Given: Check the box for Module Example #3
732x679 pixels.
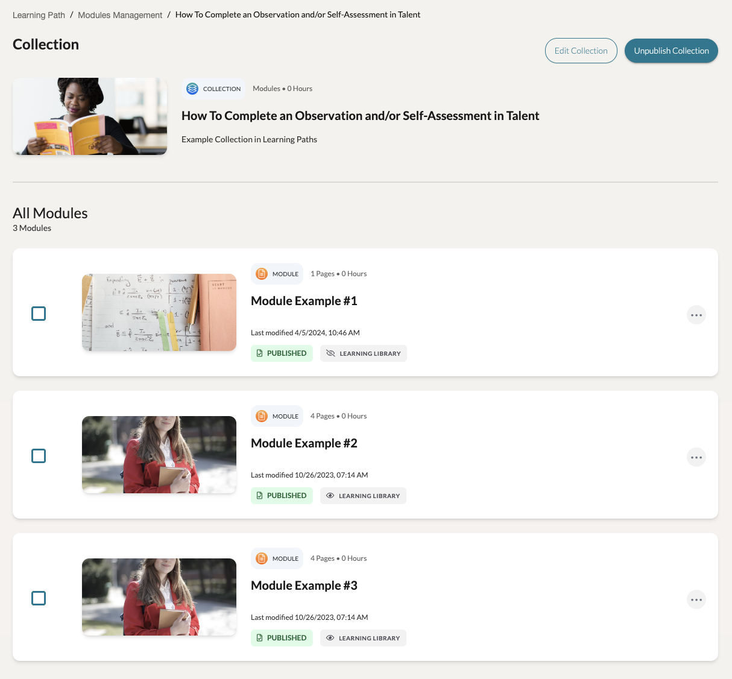Looking at the screenshot, I should pyautogui.click(x=39, y=598).
